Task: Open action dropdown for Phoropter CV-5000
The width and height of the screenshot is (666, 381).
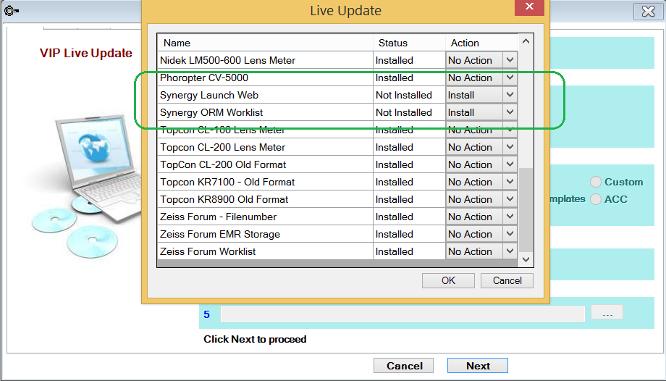Action: coord(510,78)
